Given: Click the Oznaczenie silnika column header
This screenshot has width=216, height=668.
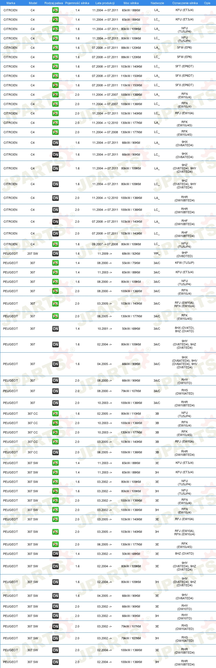Looking at the screenshot, I should pos(185,3).
